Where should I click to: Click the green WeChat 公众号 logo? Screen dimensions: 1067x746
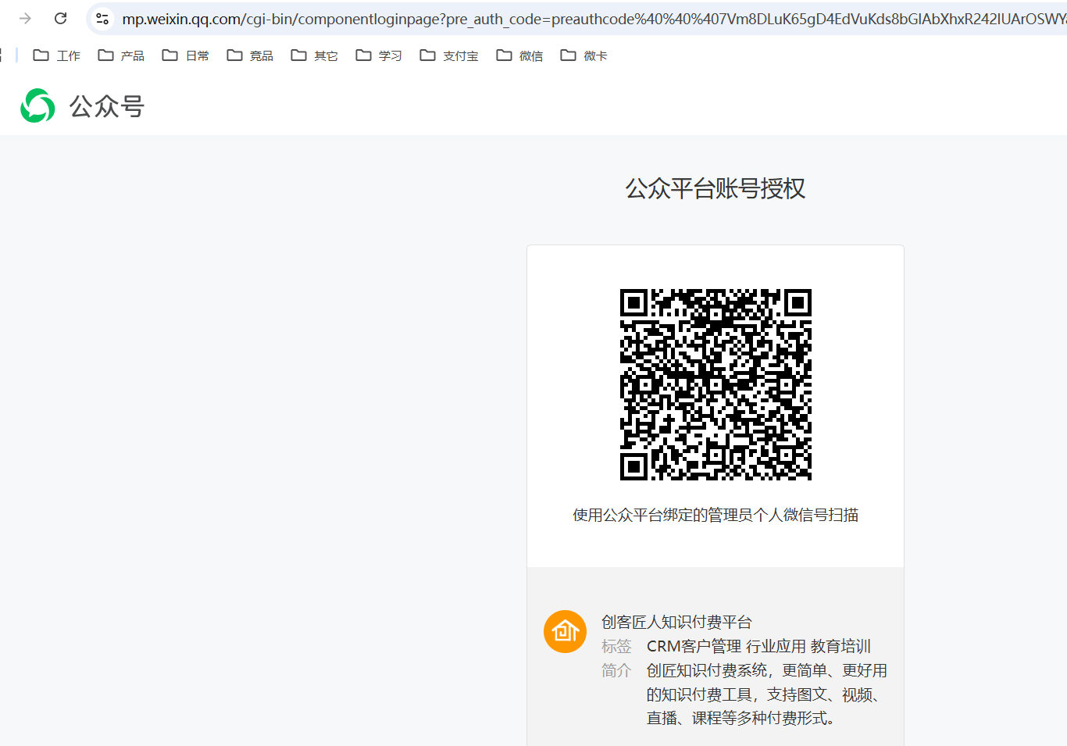[37, 105]
